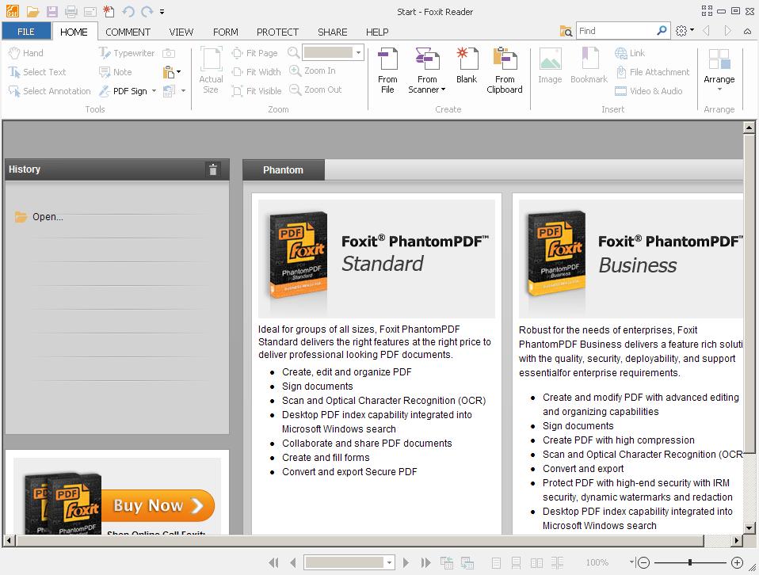Viewport: 759px width, 575px height.
Task: Click the undo arrow in quick access toolbar
Action: (128, 12)
